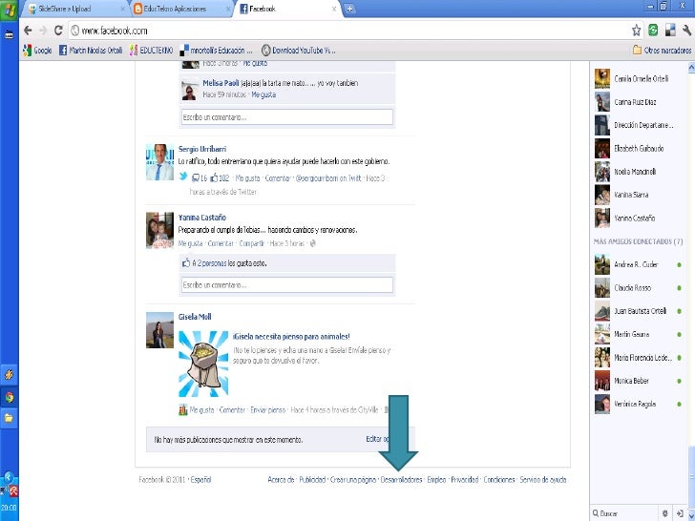Open the Privacidad footer link
This screenshot has width=695, height=521.
coord(465,479)
